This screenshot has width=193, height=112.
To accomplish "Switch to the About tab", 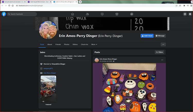I will click(50, 45).
